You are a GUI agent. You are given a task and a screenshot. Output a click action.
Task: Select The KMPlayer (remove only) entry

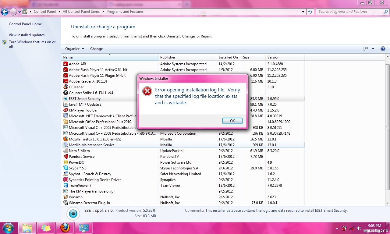coord(183,191)
